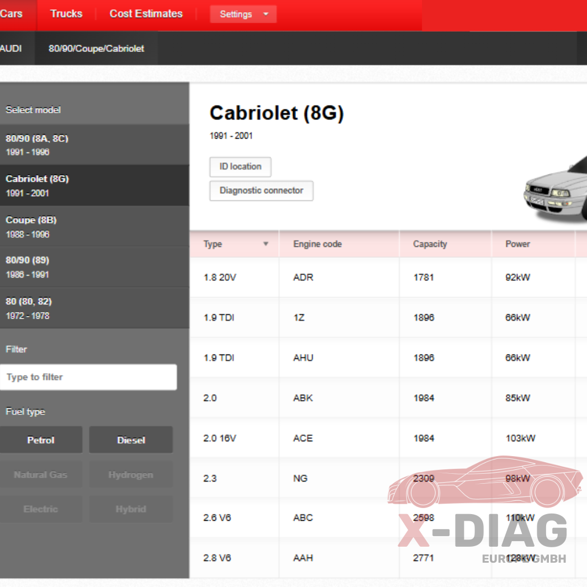Select the 1.8 20V type cell
Screen dimensions: 587x587
pos(220,277)
